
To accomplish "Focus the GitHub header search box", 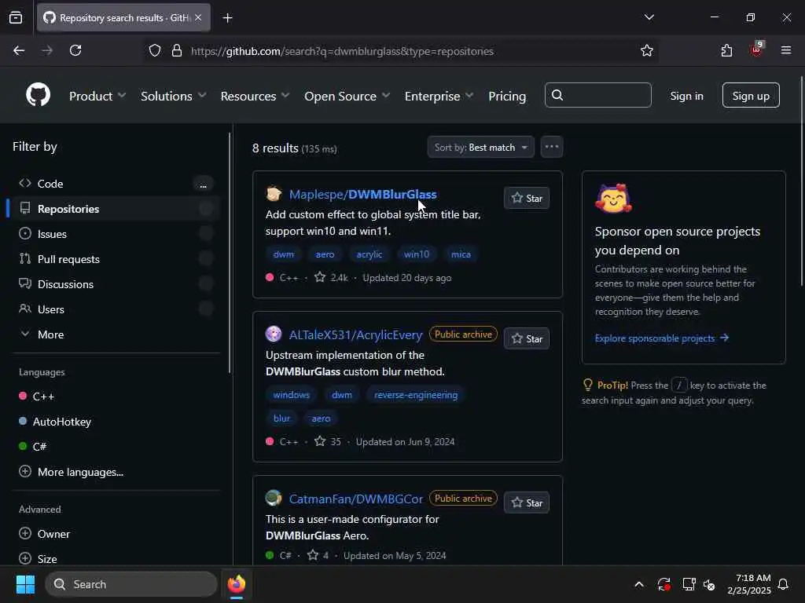I will [x=597, y=95].
